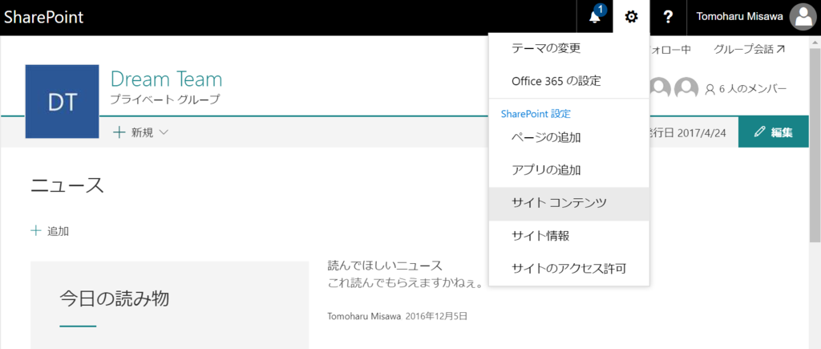The width and height of the screenshot is (821, 349).
Task: Click the settings gear icon
Action: (632, 18)
